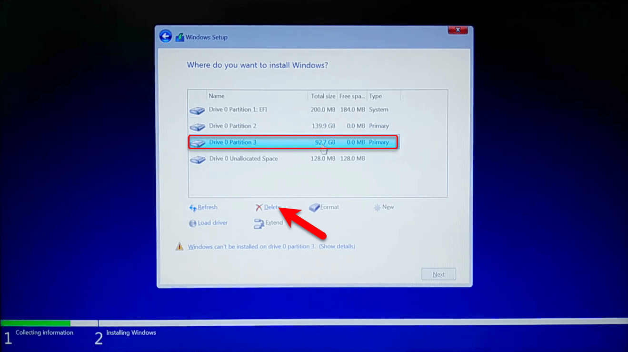Click the "139.9 GB" total size cell
The height and width of the screenshot is (352, 628).
click(x=323, y=126)
